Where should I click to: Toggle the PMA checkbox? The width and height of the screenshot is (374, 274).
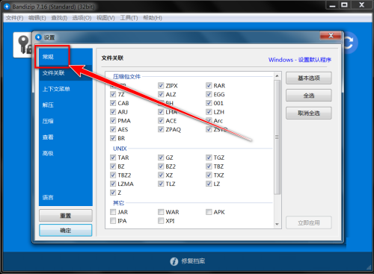pos(113,121)
